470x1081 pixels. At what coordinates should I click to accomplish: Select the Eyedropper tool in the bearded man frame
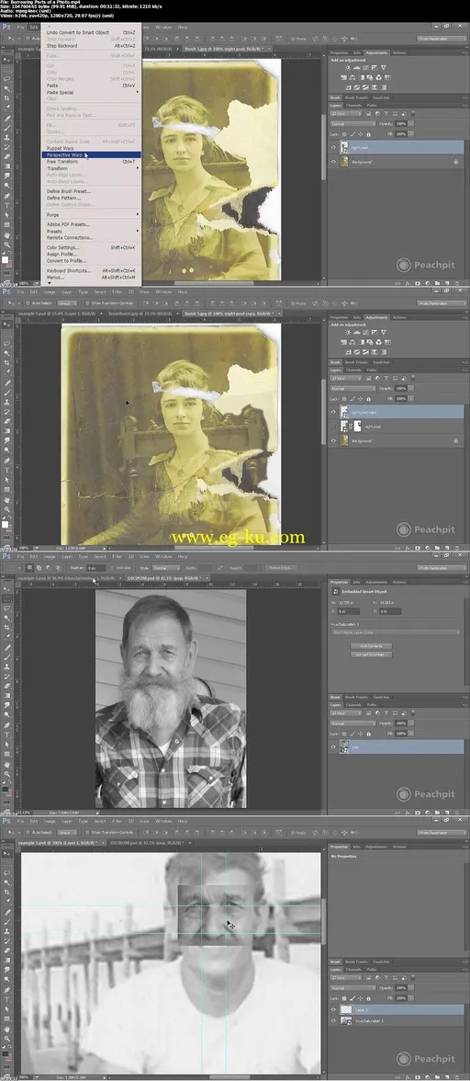[x=6, y=637]
